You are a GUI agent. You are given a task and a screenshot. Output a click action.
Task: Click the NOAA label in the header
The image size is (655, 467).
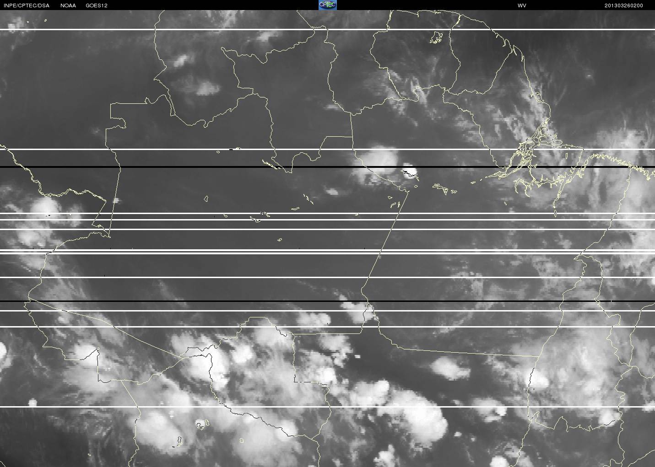[x=68, y=5]
